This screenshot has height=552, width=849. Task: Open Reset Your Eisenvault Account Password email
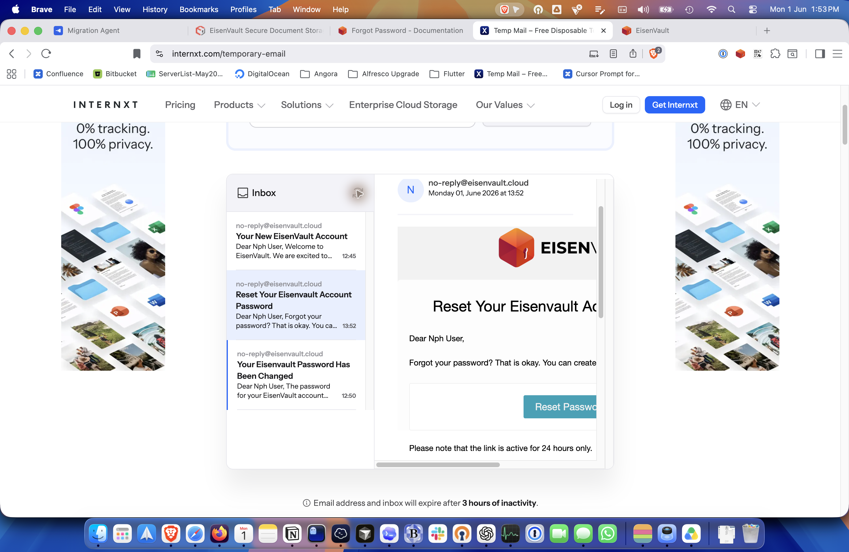tap(296, 305)
